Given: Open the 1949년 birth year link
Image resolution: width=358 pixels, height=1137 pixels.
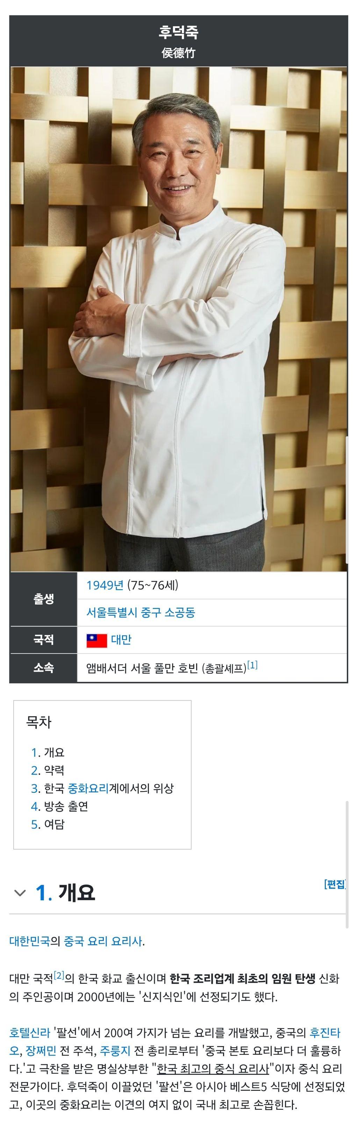Looking at the screenshot, I should 105,585.
